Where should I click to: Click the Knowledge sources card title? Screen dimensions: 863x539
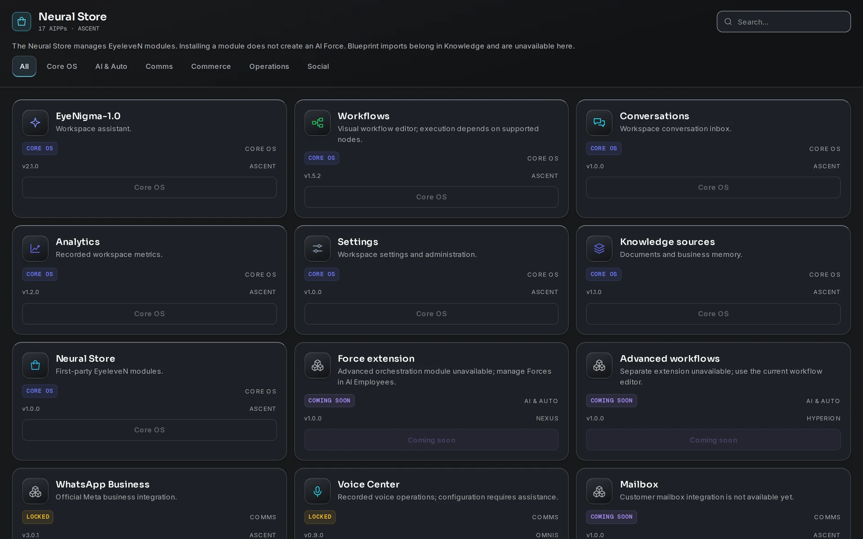point(667,242)
